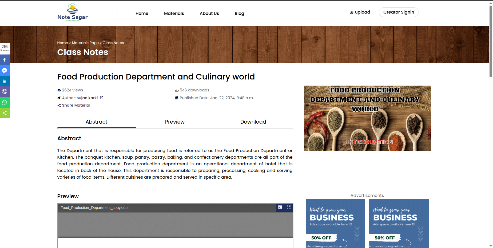
Task: Switch to the Download tab
Action: [253, 122]
